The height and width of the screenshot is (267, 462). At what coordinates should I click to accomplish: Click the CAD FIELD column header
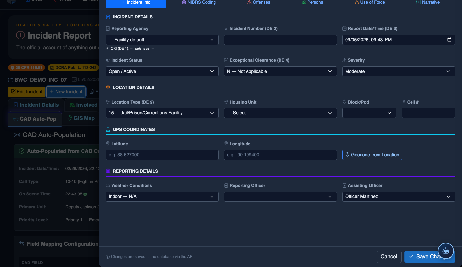pyautogui.click(x=32, y=263)
